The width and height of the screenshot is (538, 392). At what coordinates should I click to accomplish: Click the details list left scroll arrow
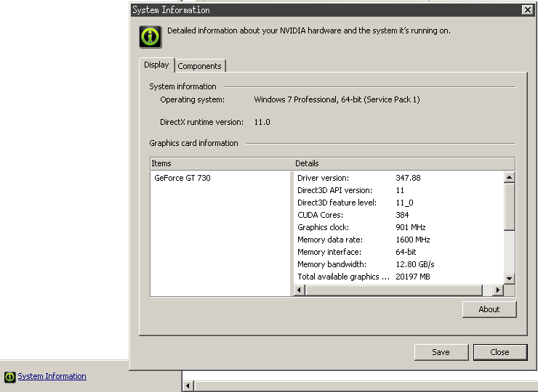click(x=300, y=290)
